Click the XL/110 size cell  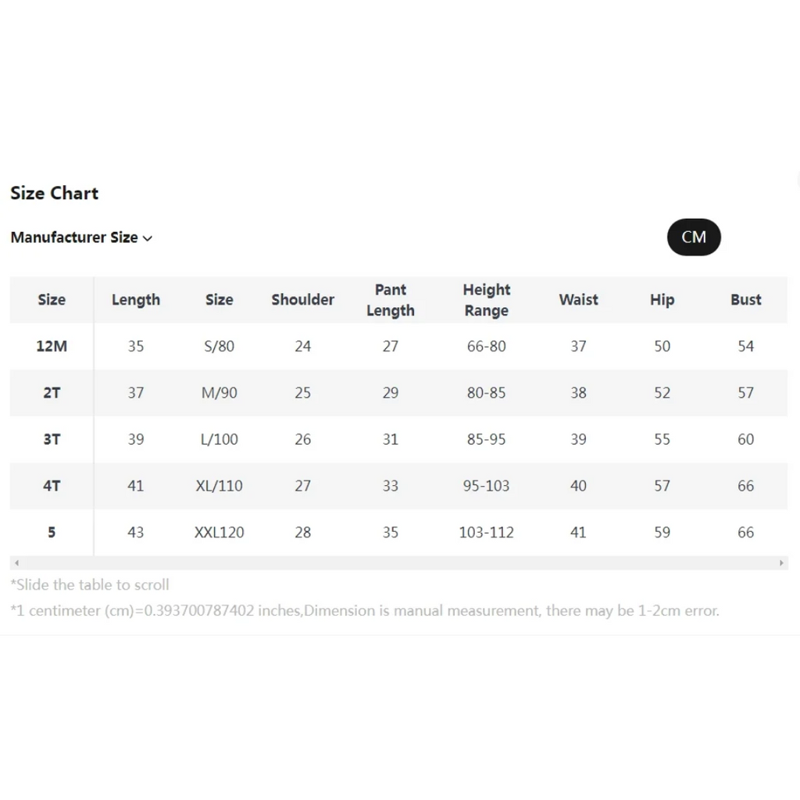pyautogui.click(x=219, y=486)
